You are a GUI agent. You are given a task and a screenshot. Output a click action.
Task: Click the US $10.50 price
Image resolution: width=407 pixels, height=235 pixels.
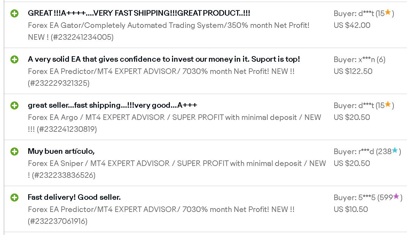pos(351,209)
